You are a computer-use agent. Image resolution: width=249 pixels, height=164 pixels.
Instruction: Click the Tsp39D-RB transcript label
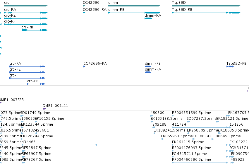(182, 10)
